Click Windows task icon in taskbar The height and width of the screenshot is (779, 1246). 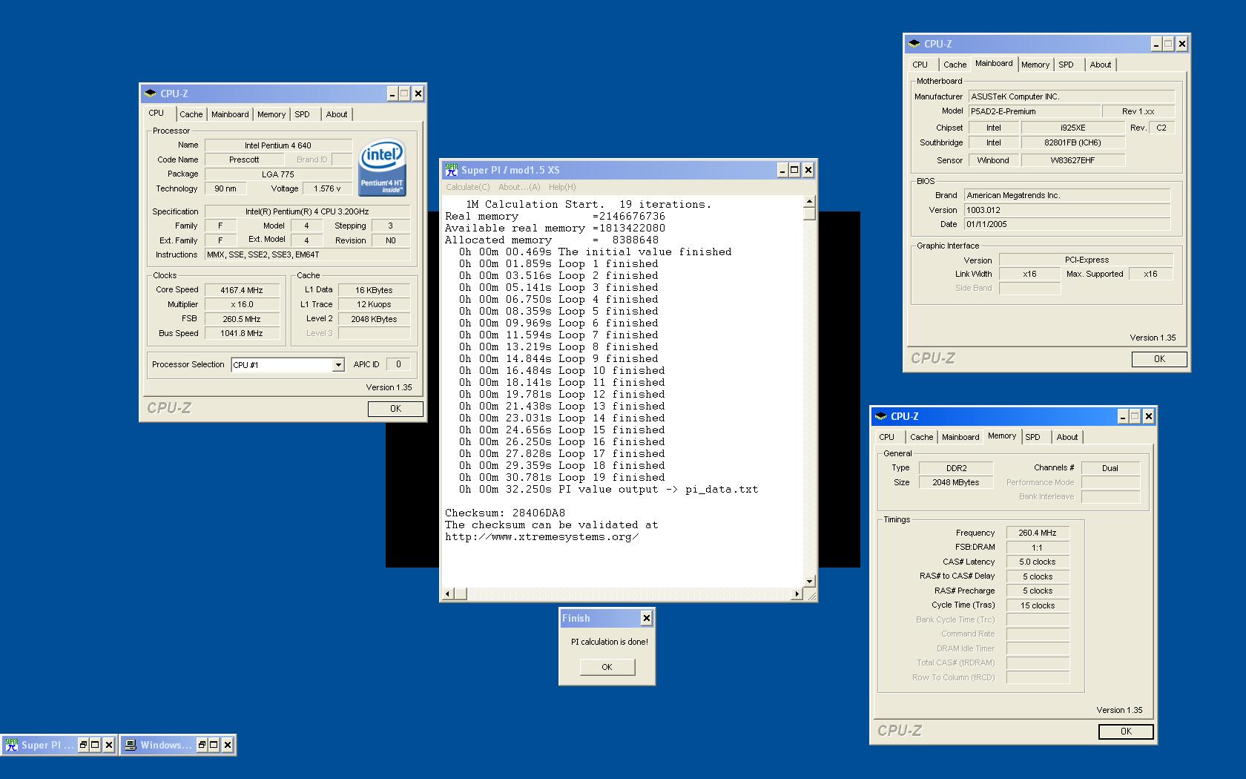pyautogui.click(x=131, y=745)
